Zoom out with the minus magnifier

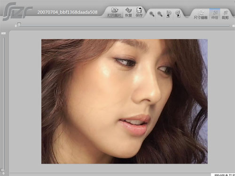pyautogui.click(x=160, y=14)
